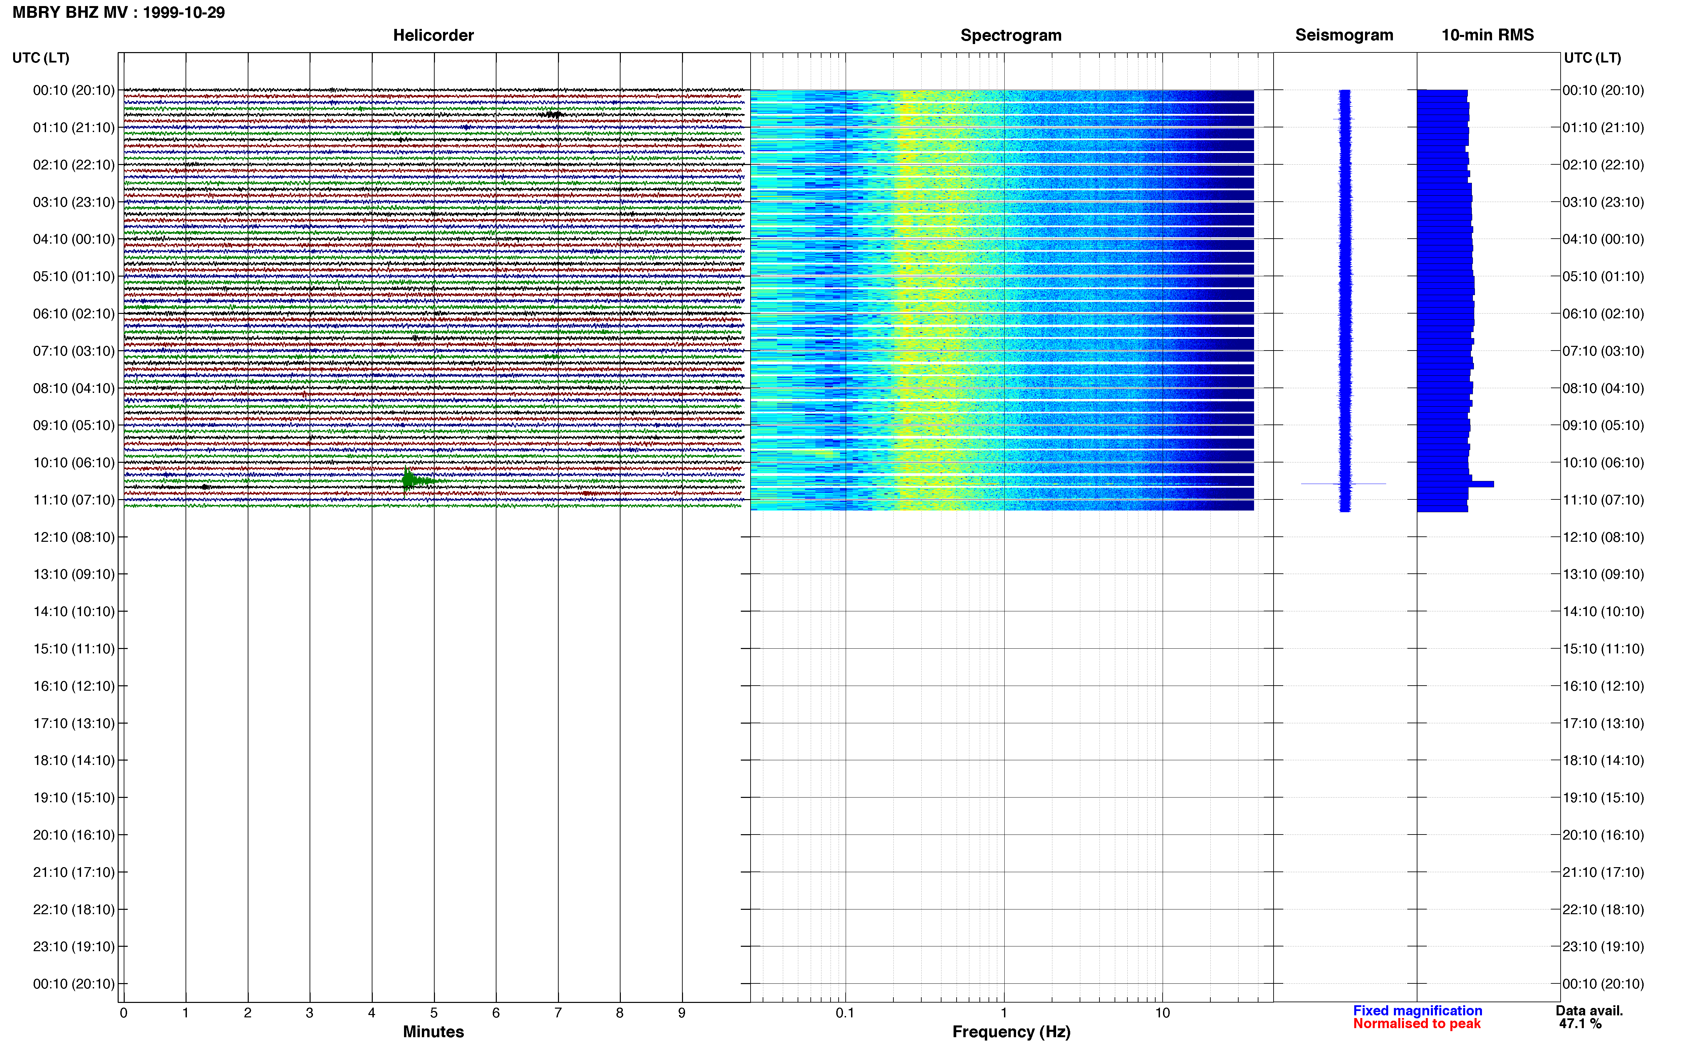Viewport: 1687px width, 1055px height.
Task: Click the '0.1' tick on the frequency axis
Action: pyautogui.click(x=845, y=1012)
